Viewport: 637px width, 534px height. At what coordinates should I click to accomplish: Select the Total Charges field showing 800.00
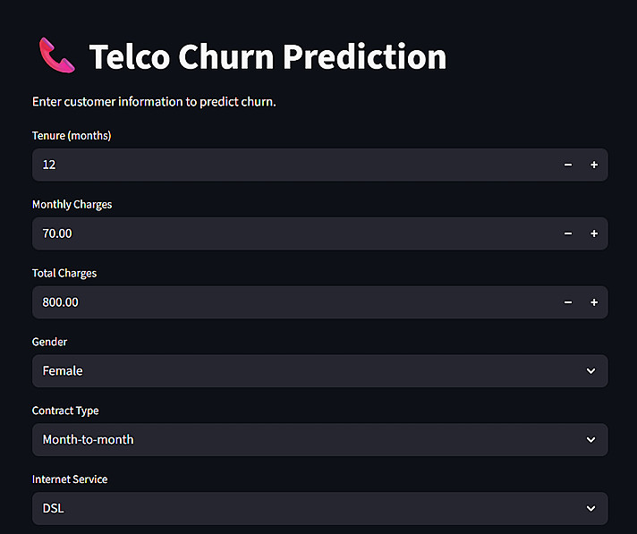(286, 302)
